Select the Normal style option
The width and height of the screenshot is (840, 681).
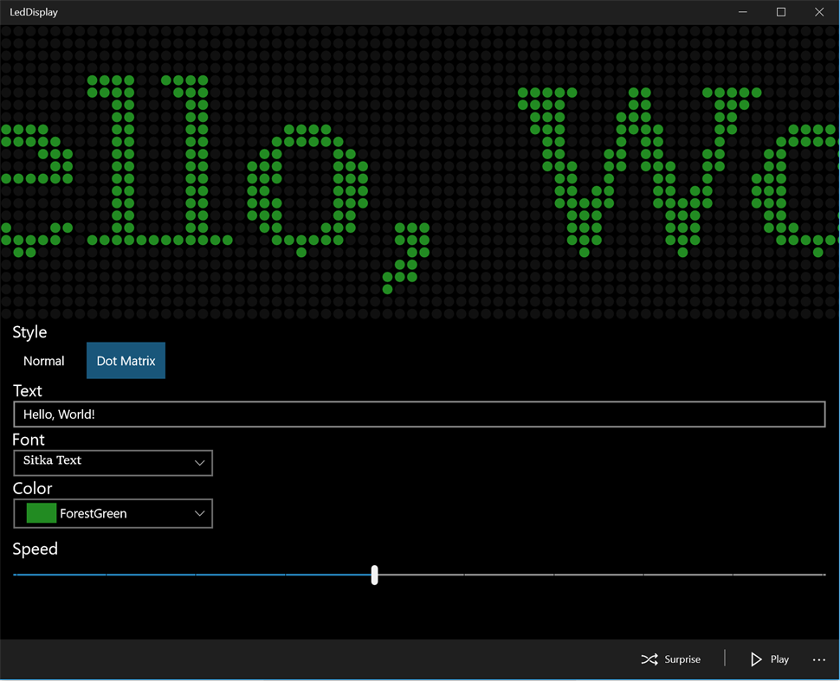point(44,361)
